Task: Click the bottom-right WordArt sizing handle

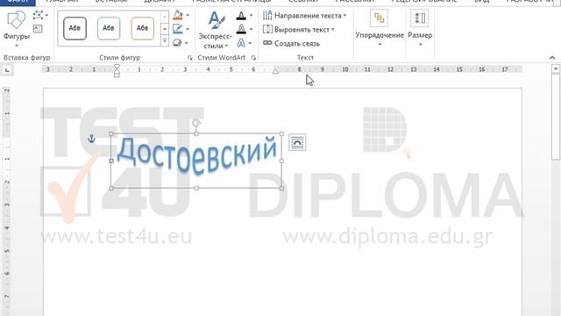Action: coord(281,188)
